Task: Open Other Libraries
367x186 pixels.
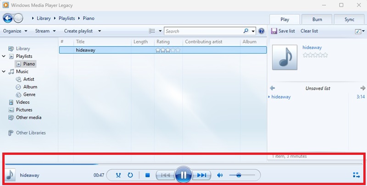Action: coord(31,133)
